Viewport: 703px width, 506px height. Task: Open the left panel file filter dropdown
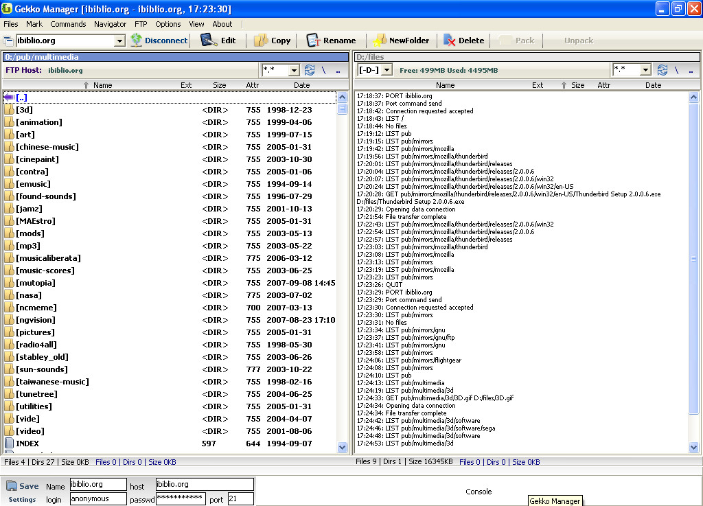[294, 70]
